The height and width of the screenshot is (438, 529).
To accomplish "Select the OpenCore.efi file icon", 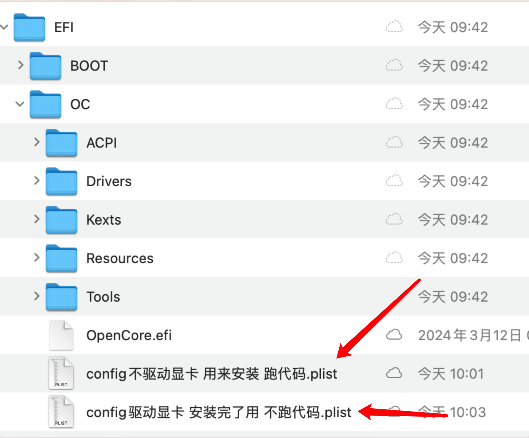I will (61, 335).
